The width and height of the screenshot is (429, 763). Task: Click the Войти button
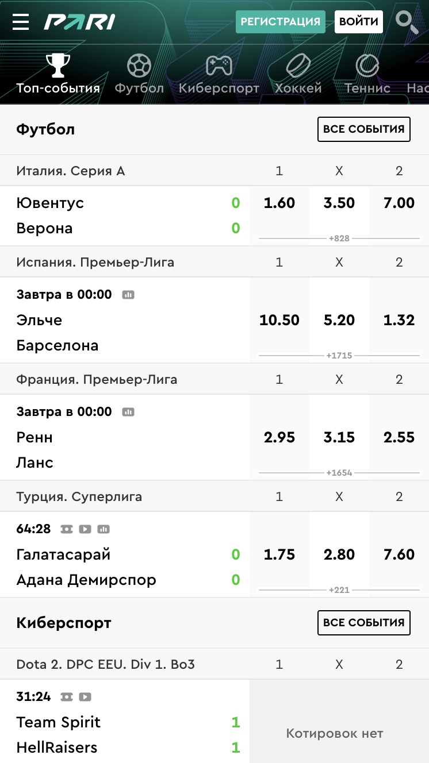(x=358, y=22)
